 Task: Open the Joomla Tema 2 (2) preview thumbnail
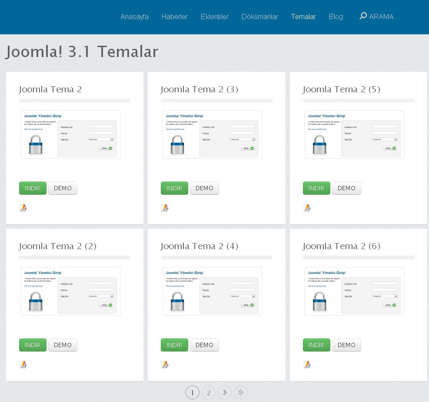[x=70, y=291]
